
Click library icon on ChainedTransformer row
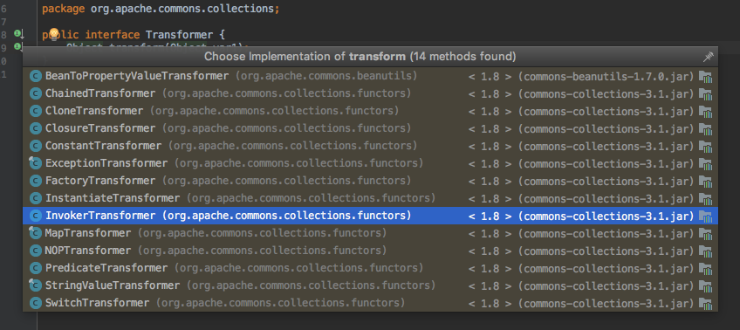coord(705,94)
